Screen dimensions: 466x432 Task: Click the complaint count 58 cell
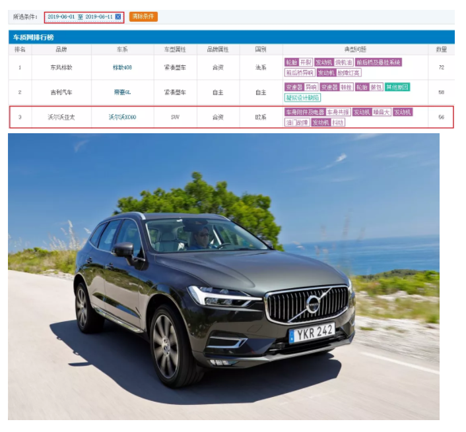point(442,92)
